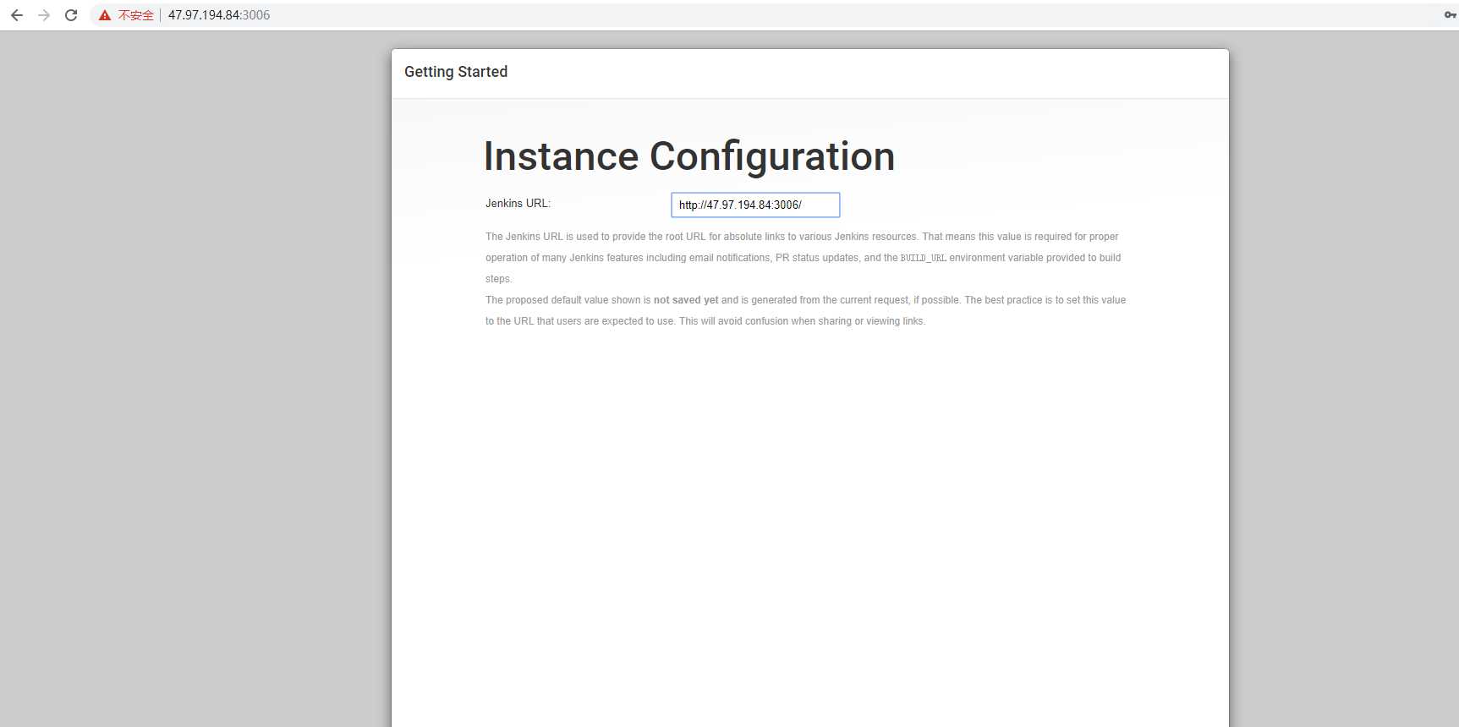Image resolution: width=1459 pixels, height=727 pixels.
Task: Select the Getting Started title text
Action: pyautogui.click(x=456, y=72)
